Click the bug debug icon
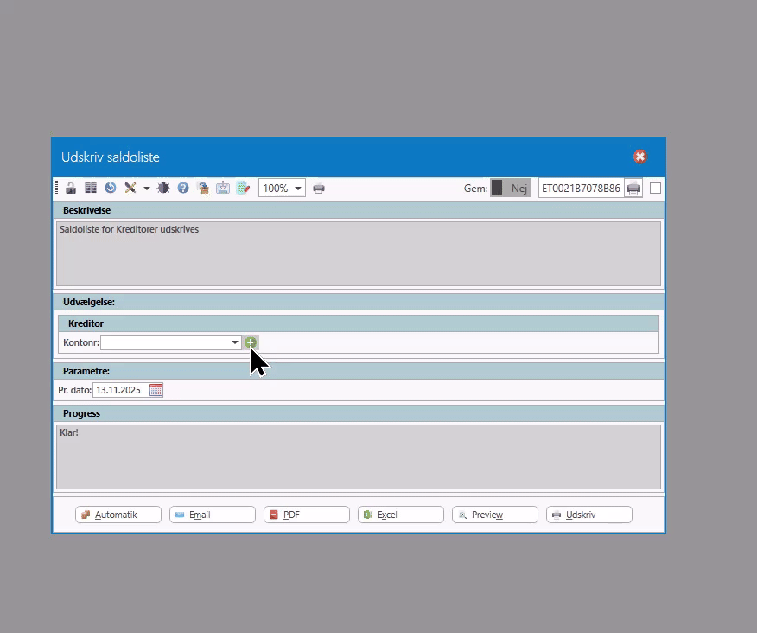Screen dimensions: 757x633 click(163, 188)
